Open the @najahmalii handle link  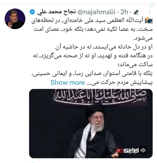96,12
